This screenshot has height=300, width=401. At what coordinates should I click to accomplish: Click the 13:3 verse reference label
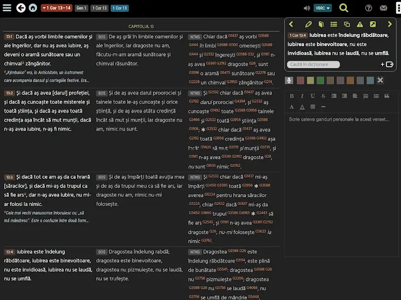9,177
